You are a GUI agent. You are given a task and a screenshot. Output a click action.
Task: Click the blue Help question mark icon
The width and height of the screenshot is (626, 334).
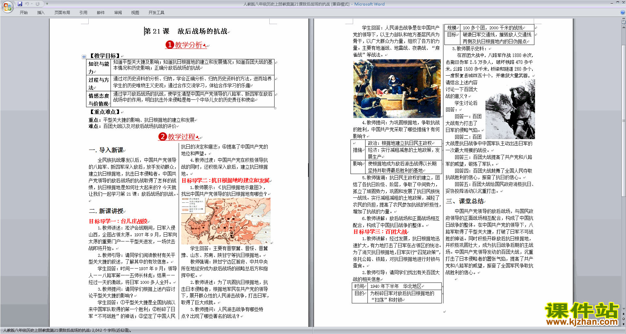point(623,12)
